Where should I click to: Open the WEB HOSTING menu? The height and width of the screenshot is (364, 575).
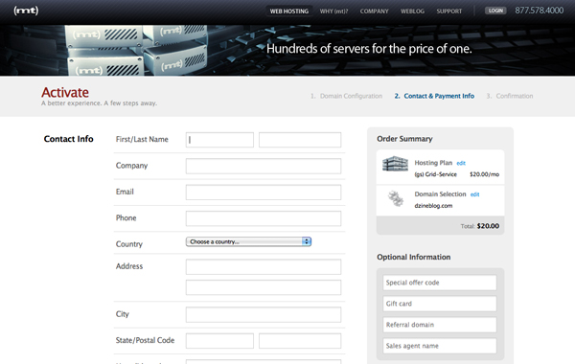[289, 11]
